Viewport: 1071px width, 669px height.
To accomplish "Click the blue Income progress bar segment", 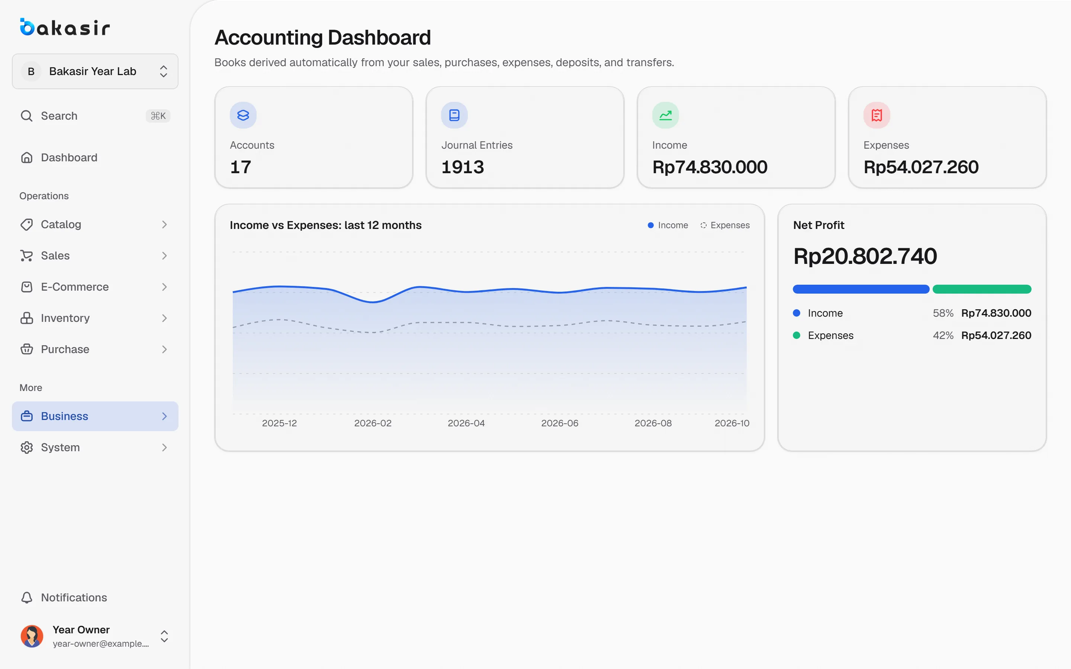I will 861,289.
